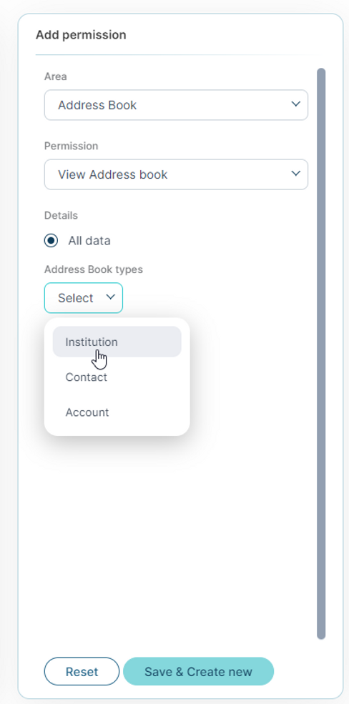Click the Details section label
This screenshot has width=349, height=704.
coord(61,216)
